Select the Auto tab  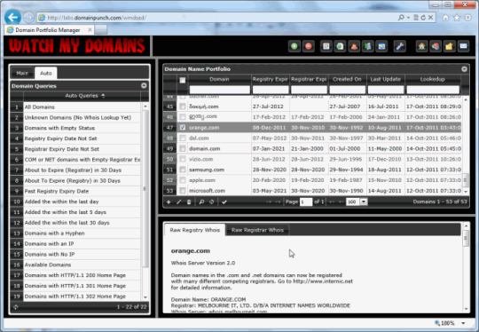pos(46,73)
